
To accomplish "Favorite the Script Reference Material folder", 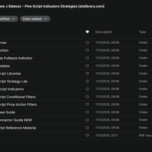I will [x=87, y=128].
